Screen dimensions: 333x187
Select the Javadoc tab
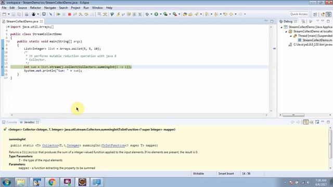pos(29,122)
